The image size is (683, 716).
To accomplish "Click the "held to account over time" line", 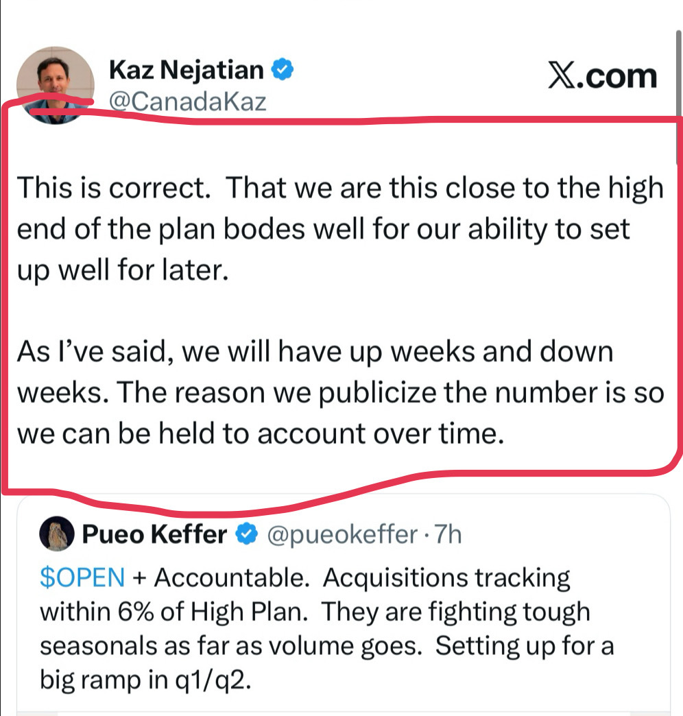I will click(331, 433).
